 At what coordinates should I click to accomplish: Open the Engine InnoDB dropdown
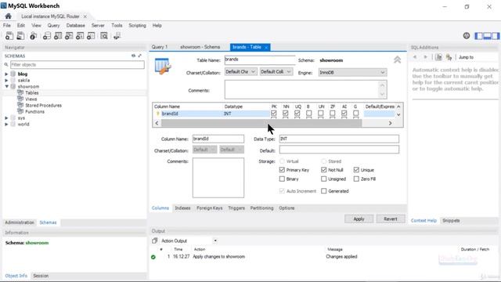tap(352, 73)
